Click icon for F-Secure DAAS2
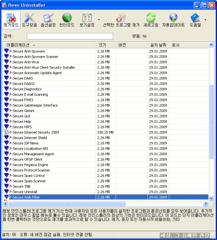Image resolution: width=217 pixels, height=240 pixels. coord(6,83)
